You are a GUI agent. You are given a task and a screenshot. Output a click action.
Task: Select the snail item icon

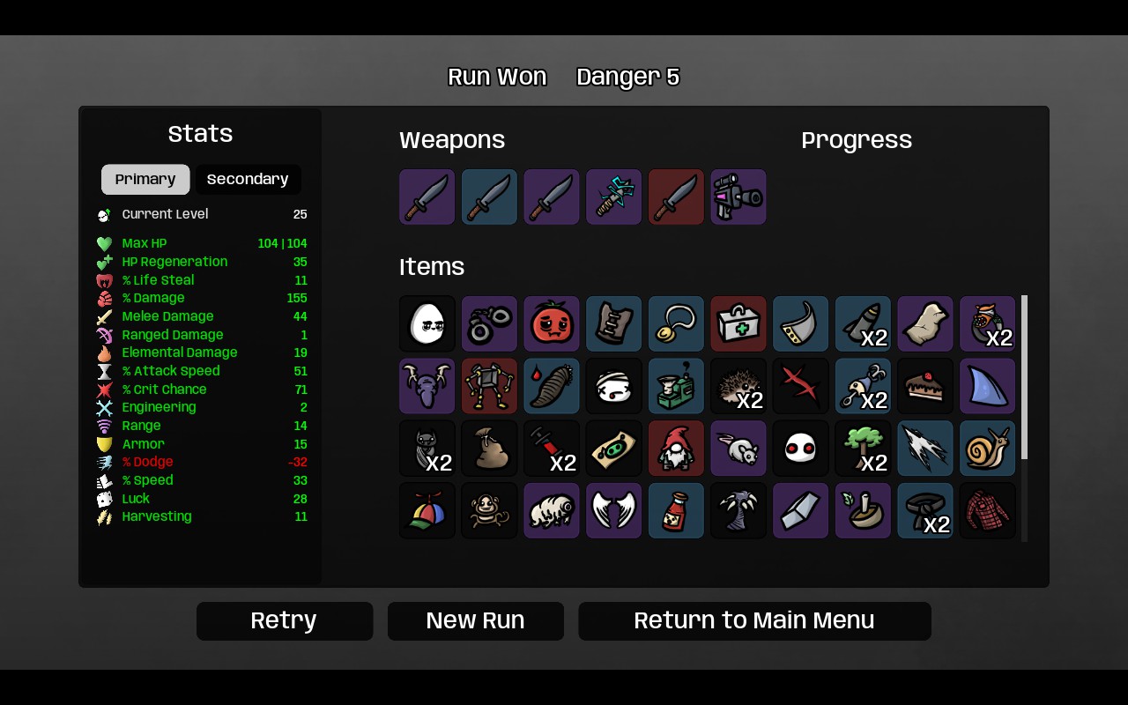(x=988, y=449)
